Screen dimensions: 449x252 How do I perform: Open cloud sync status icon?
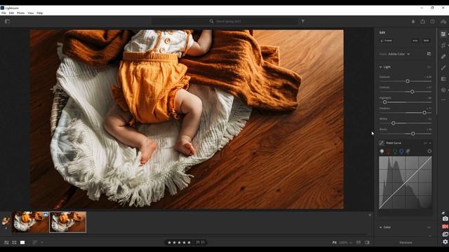[x=443, y=22]
